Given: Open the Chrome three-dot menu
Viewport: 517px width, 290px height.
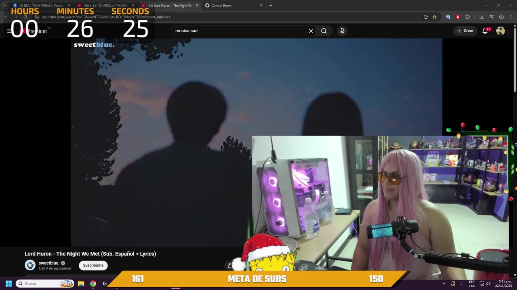Looking at the screenshot, I should click(511, 17).
